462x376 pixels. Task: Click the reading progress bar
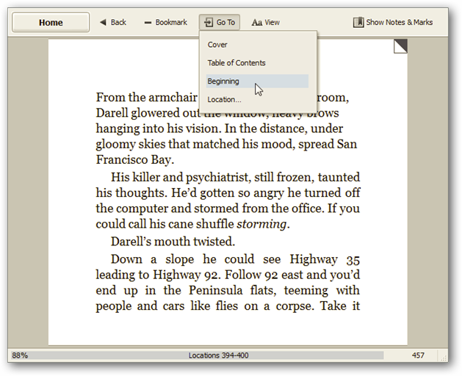(198, 355)
